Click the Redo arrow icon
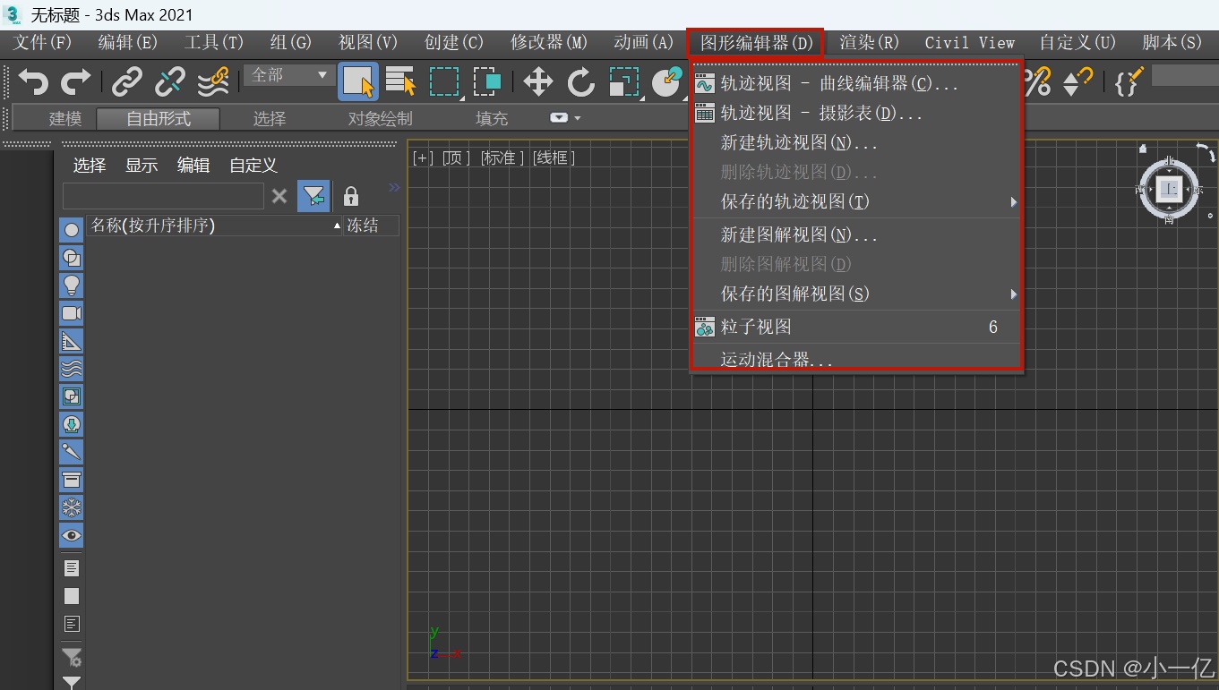Screen dimensions: 1219x690 click(x=75, y=82)
